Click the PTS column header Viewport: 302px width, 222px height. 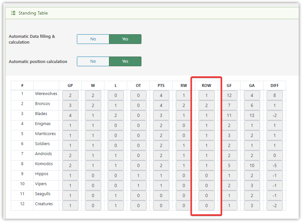click(161, 86)
